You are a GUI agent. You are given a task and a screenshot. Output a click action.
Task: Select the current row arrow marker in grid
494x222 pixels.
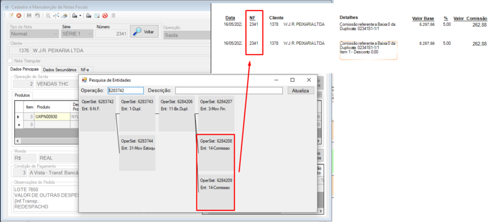point(20,117)
